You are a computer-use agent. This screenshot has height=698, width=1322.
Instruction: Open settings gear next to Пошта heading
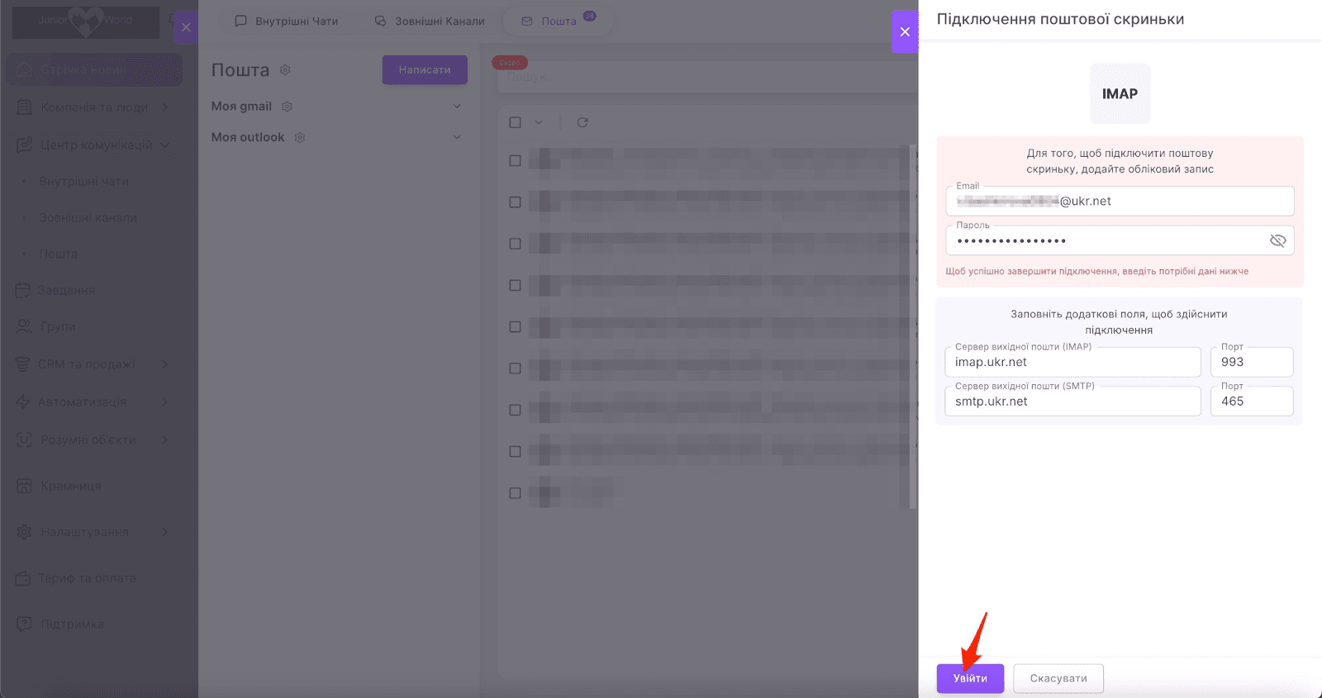pos(285,70)
